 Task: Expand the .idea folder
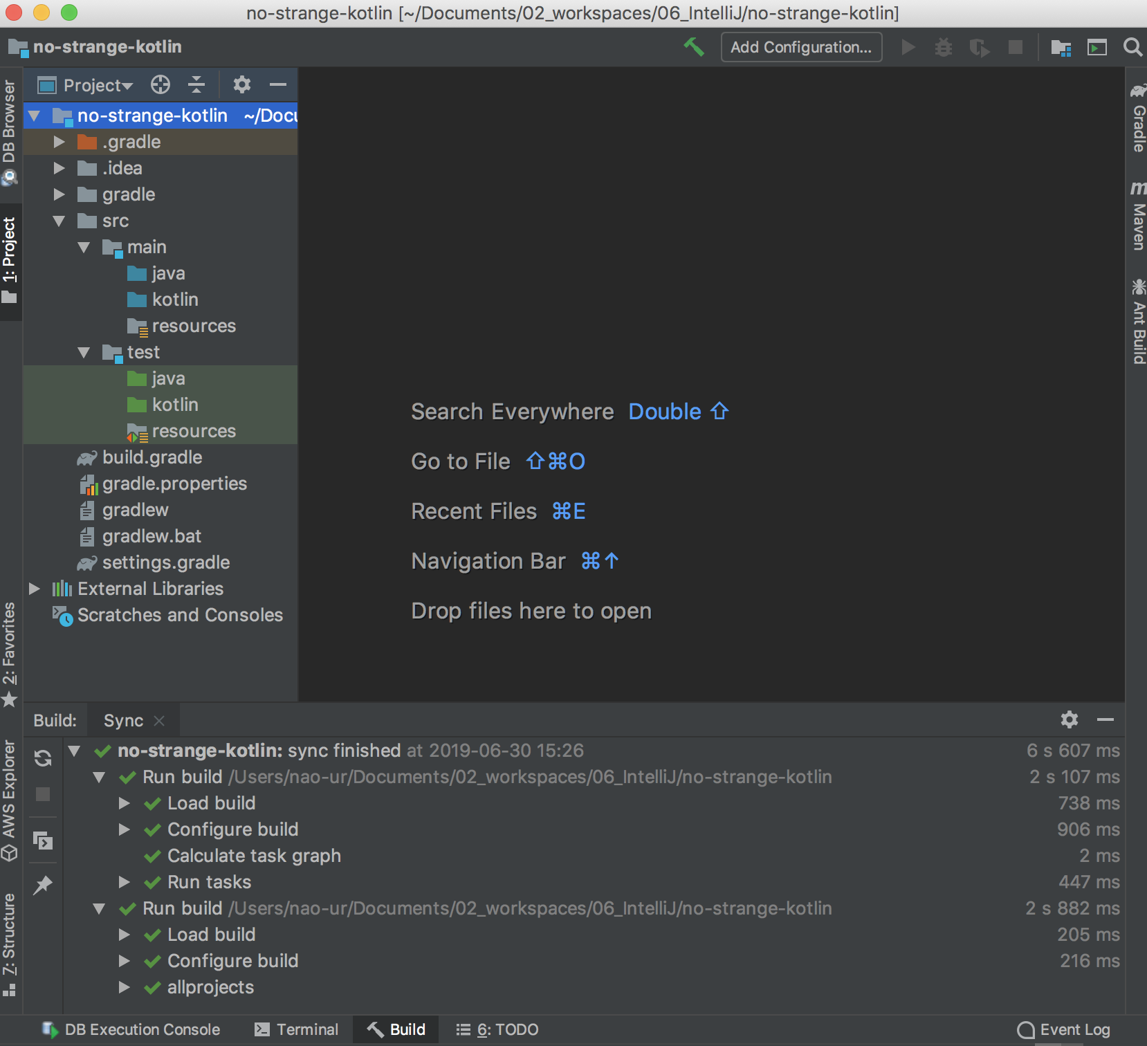click(59, 168)
